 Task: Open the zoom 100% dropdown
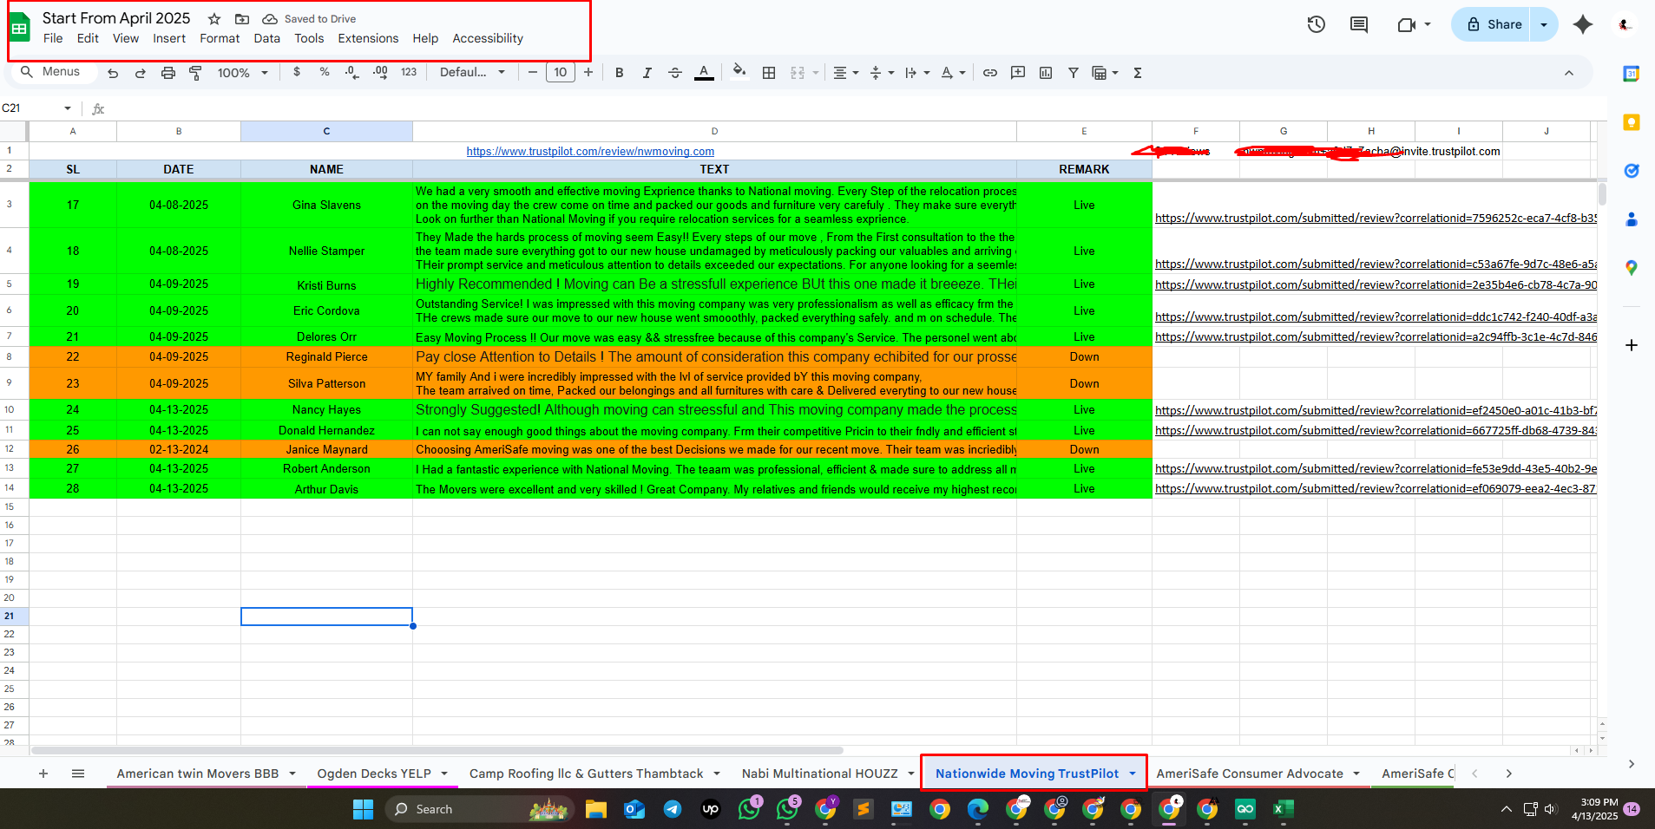coord(243,73)
